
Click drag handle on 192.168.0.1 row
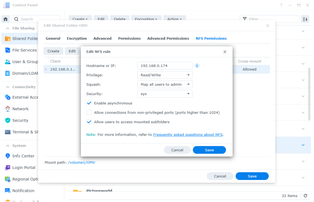[x=46, y=69]
